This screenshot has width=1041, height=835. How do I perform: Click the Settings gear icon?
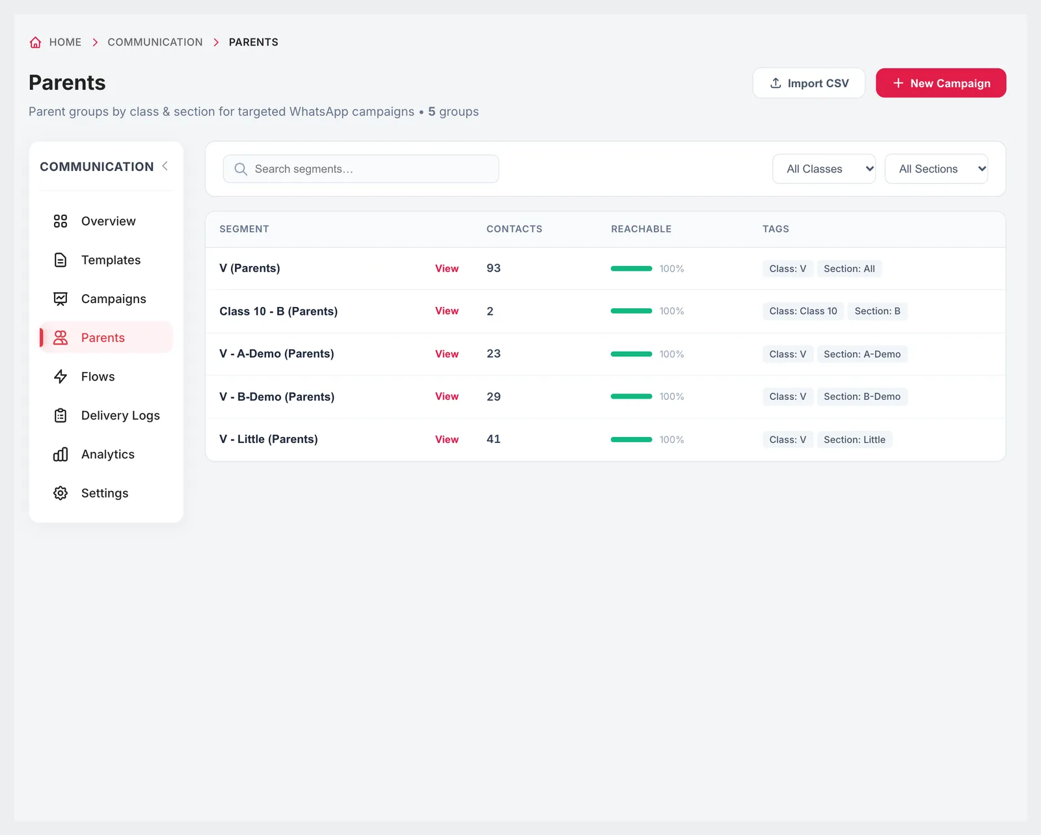61,493
